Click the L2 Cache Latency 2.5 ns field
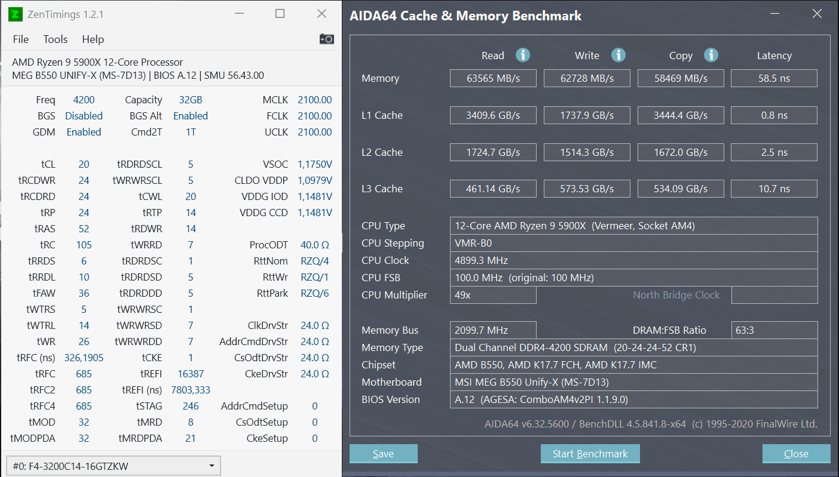 tap(774, 152)
